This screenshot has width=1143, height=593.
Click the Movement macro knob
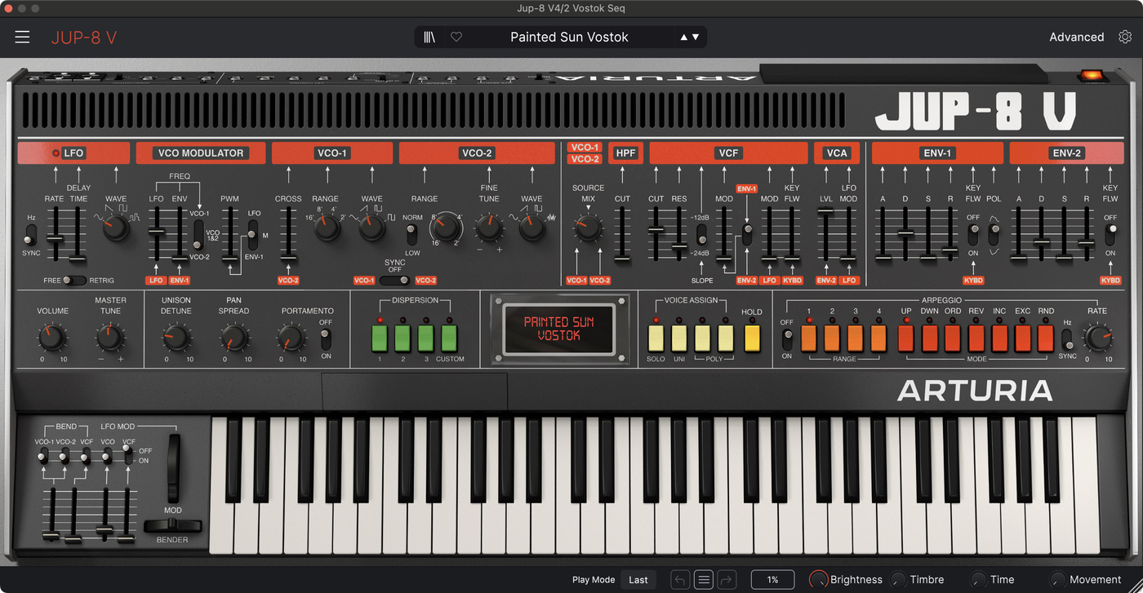tap(1057, 580)
